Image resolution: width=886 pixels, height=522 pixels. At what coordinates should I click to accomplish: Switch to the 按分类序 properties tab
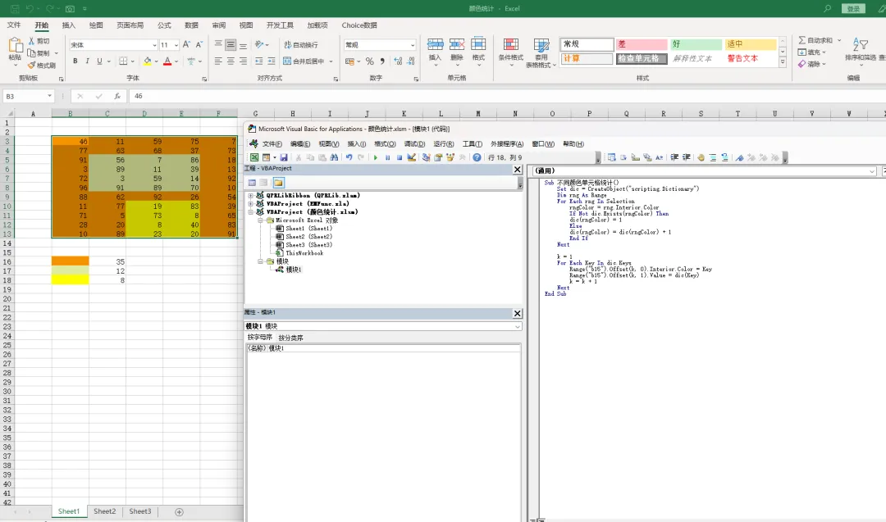click(x=291, y=338)
